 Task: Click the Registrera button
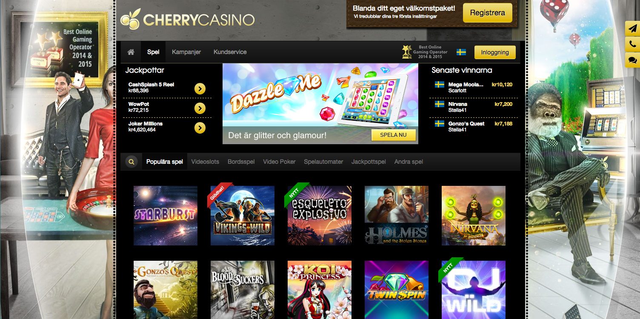(x=487, y=13)
